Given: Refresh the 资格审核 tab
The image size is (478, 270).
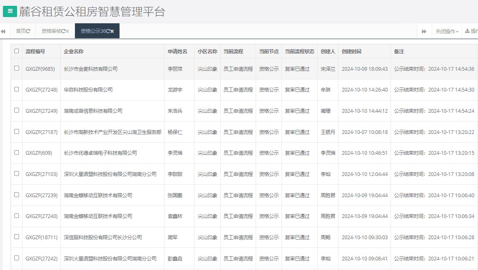Looking at the screenshot, I should click(62, 30).
